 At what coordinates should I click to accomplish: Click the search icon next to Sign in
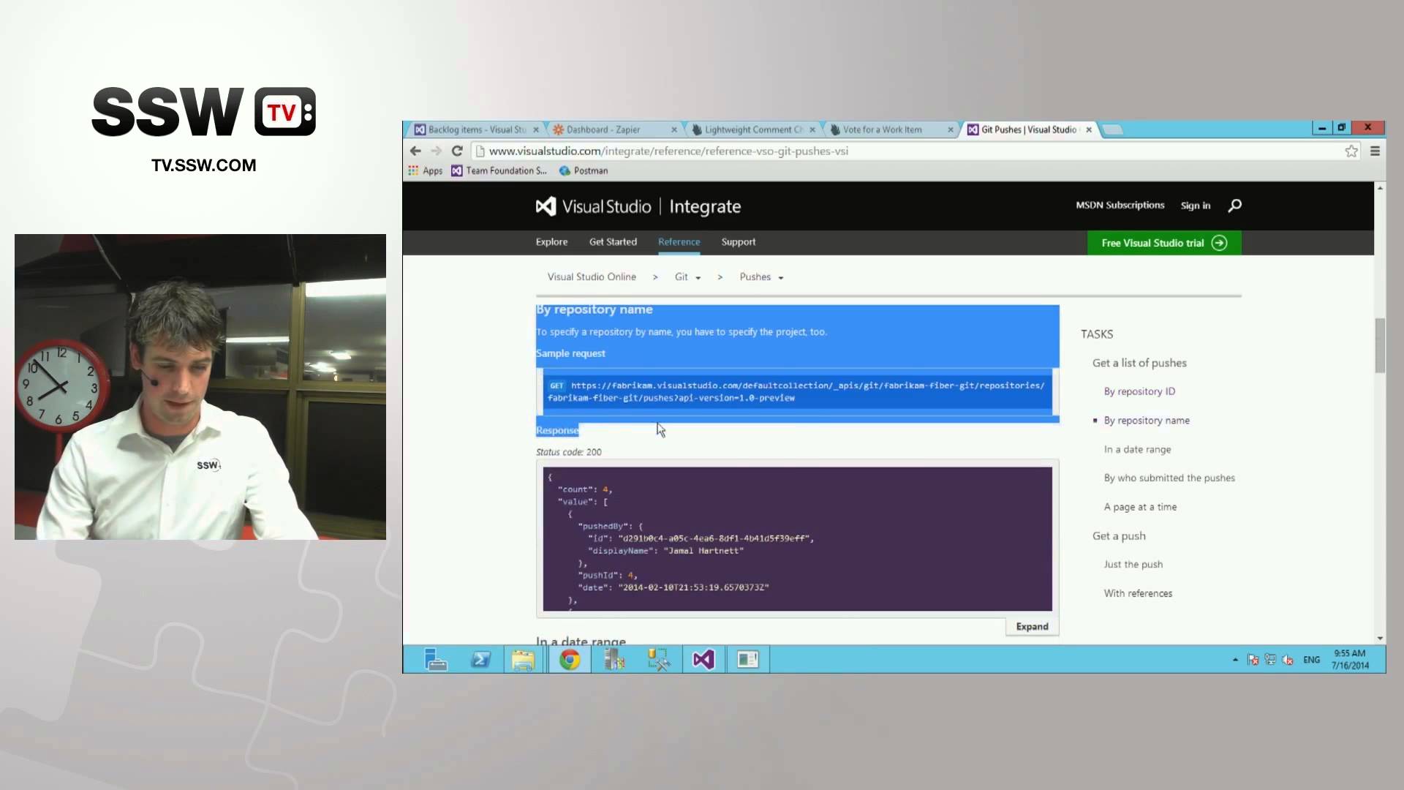[1234, 206]
